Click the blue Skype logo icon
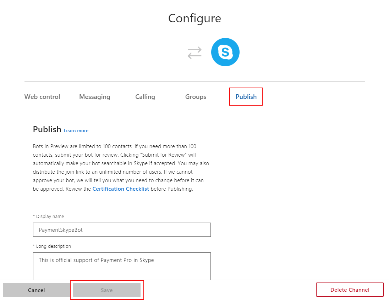This screenshot has width=389, height=302. pos(225,52)
